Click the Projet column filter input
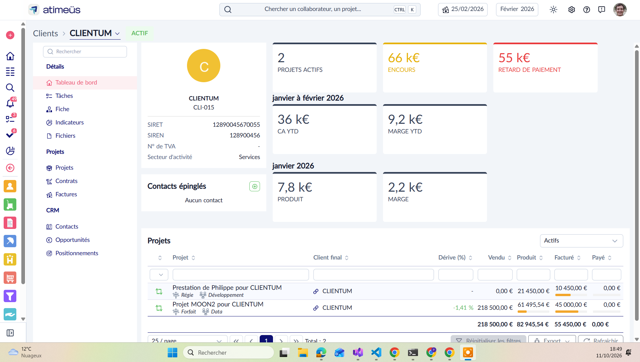The height and width of the screenshot is (362, 640). tap(241, 275)
